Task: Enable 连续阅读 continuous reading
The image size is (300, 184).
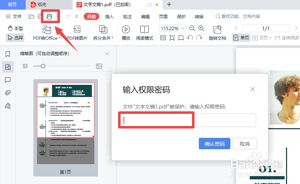Action: coord(287,38)
